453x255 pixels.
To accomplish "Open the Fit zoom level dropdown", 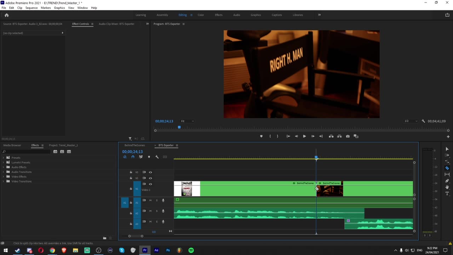I will [x=187, y=121].
